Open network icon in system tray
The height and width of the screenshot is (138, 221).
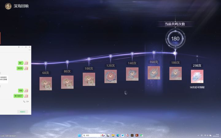pos(205,136)
